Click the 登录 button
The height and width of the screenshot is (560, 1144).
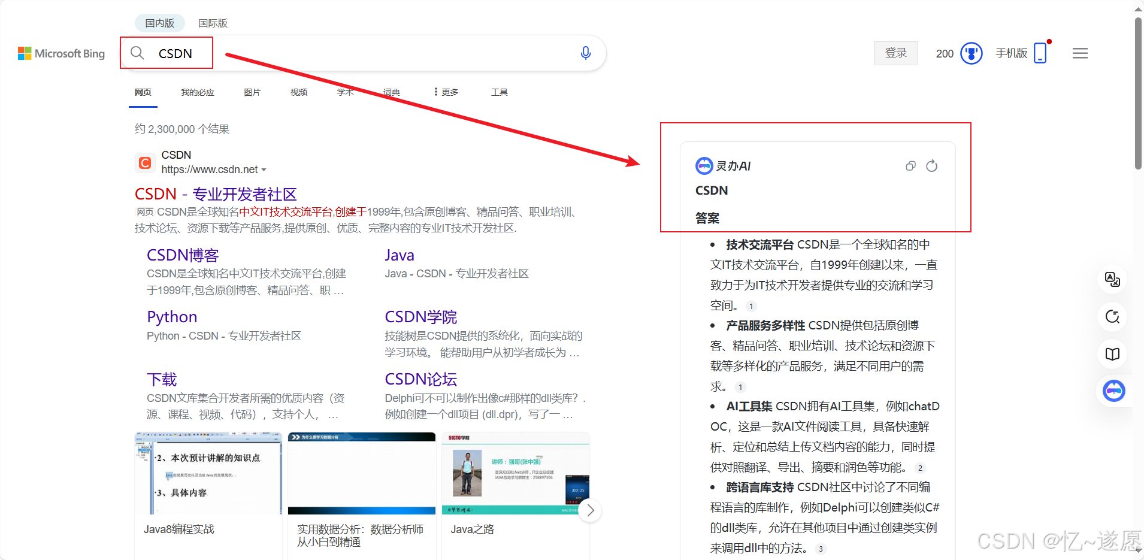[x=895, y=53]
